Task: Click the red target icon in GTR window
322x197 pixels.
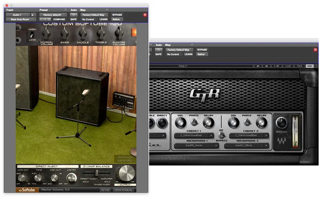Action: (x=315, y=50)
